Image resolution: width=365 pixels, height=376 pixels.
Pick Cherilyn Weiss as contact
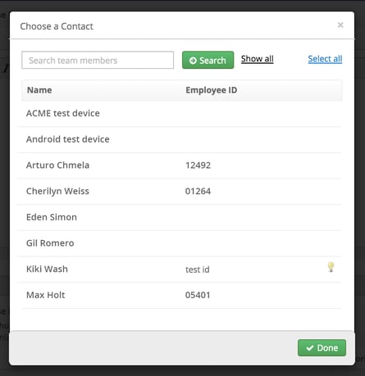click(179, 191)
